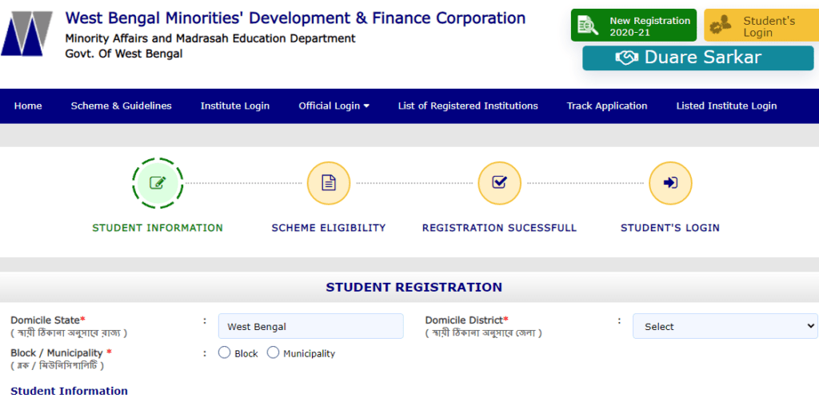Click the Student's Login arrow step icon

[x=670, y=183]
